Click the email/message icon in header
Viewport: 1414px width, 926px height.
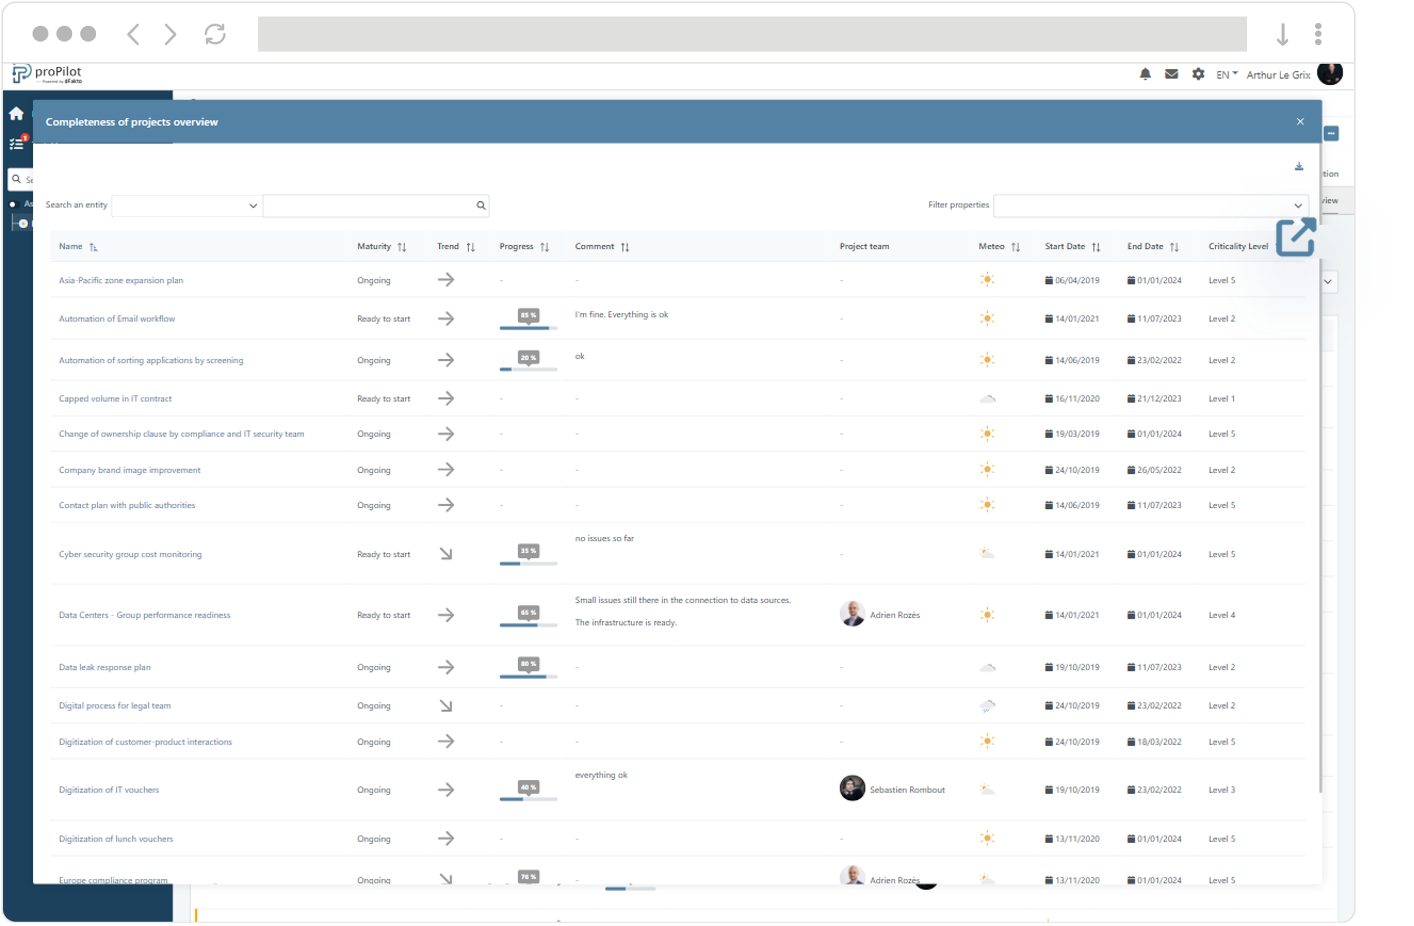click(x=1171, y=75)
